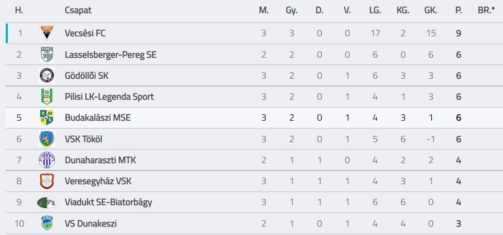Click the Veresegyház VSK badge icon
503x235 pixels.
coord(47,181)
